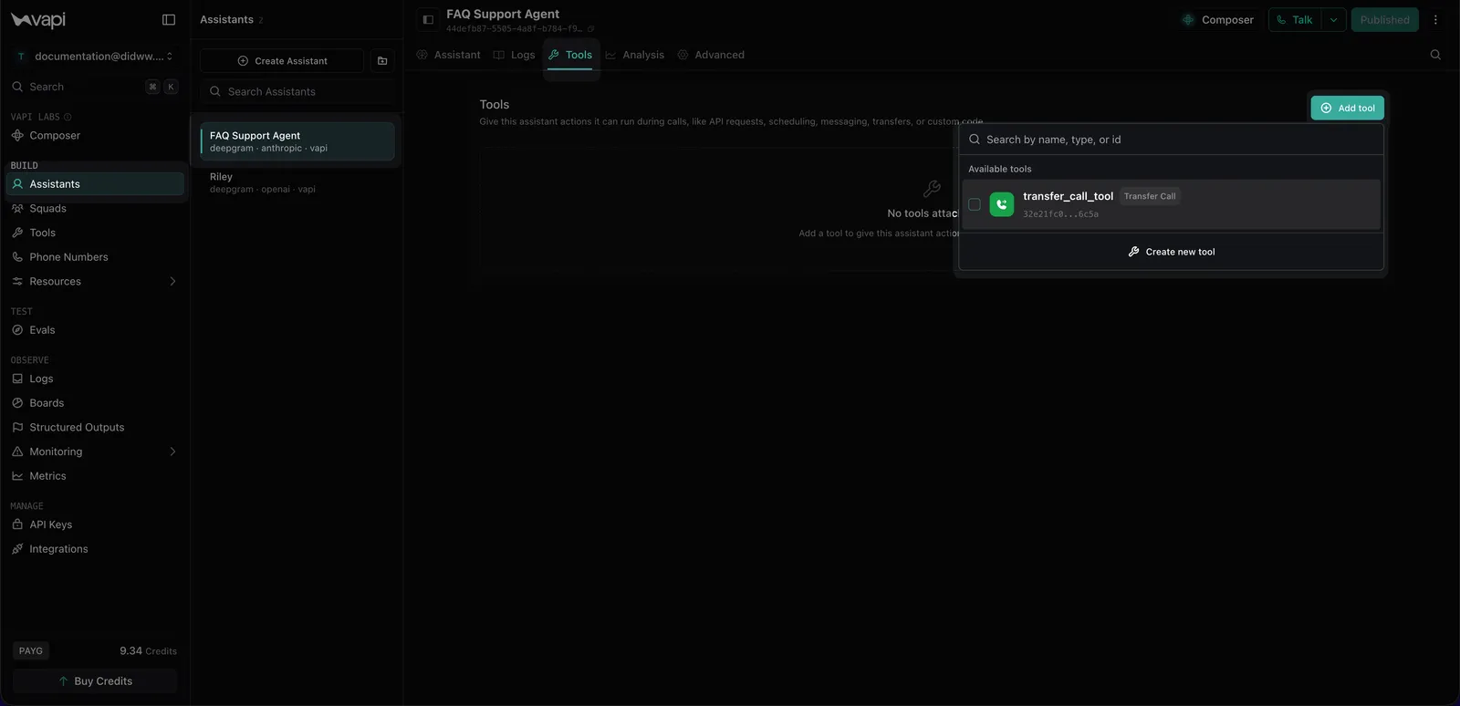Focus the Search Assistants field
Image resolution: width=1460 pixels, height=706 pixels.
tap(297, 91)
